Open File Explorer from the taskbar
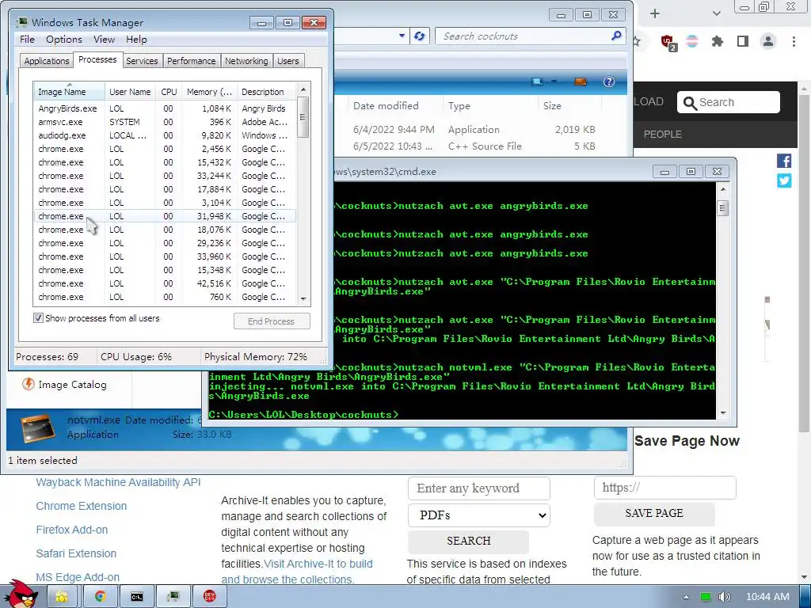This screenshot has height=608, width=811. 63,597
